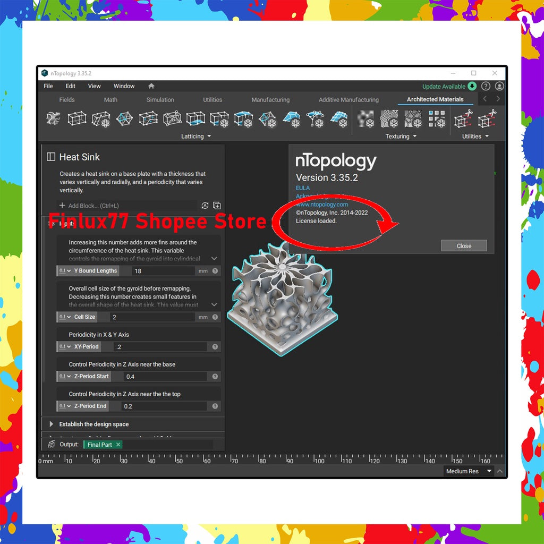Open a Texturing tool from the Texturing group
The image size is (544, 544).
365,119
